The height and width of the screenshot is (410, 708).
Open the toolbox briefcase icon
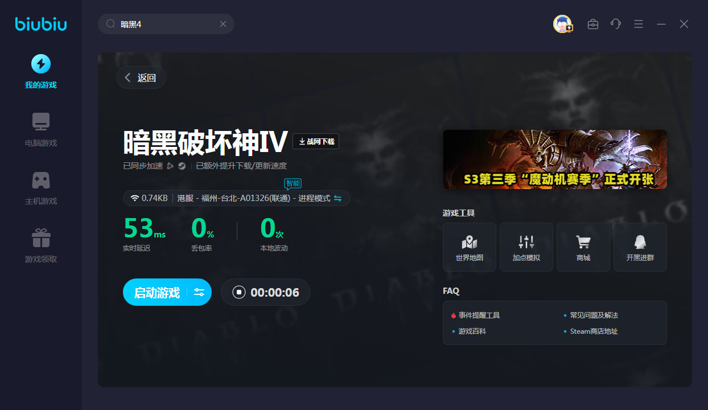click(592, 24)
